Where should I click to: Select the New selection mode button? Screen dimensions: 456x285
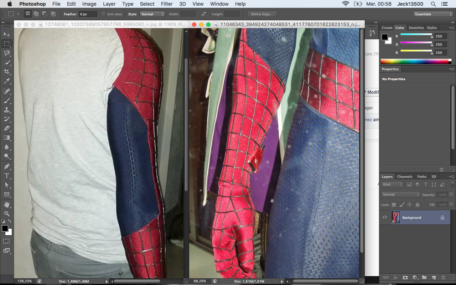28,14
